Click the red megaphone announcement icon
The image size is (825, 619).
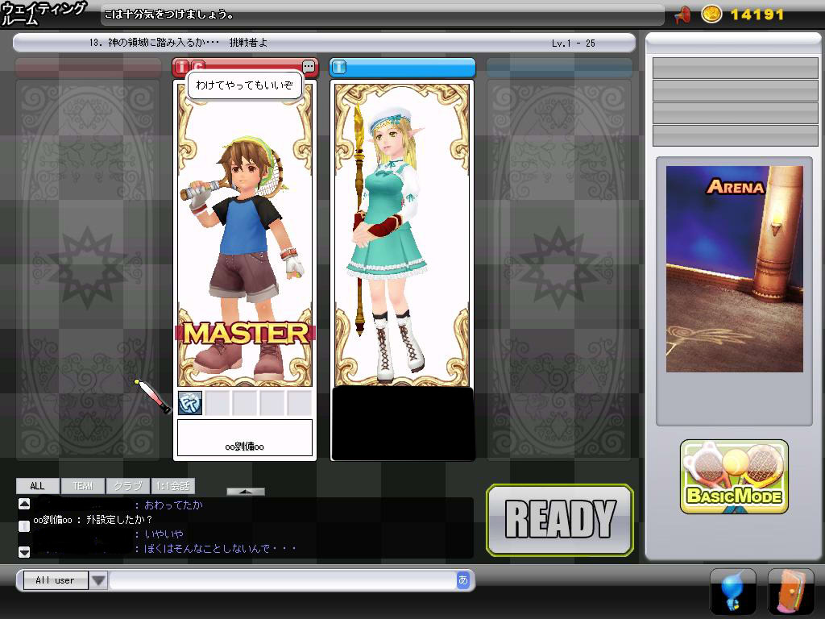pyautogui.click(x=682, y=15)
